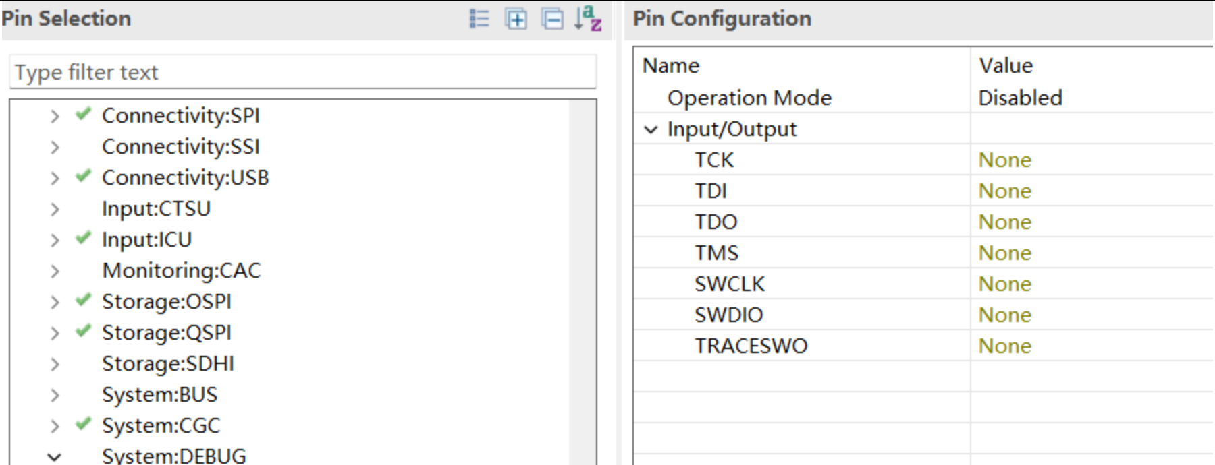Select the Storage:QSPI tree item
This screenshot has width=1215, height=465.
tap(167, 332)
